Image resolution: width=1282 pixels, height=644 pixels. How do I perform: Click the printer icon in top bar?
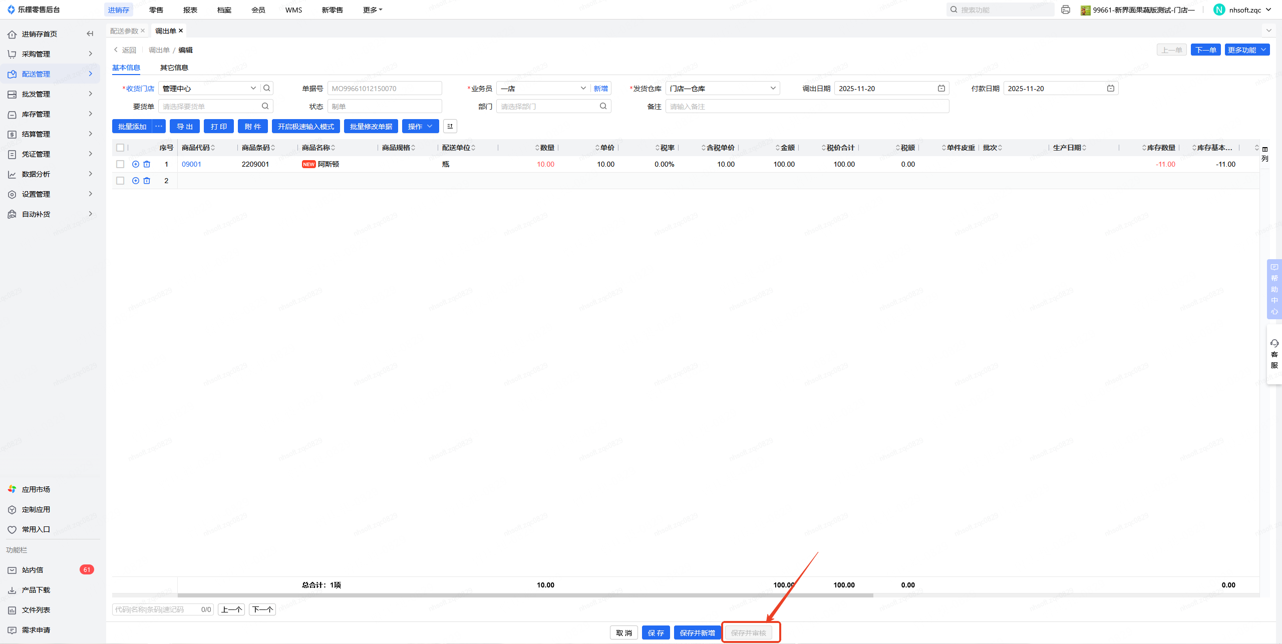click(x=1066, y=10)
